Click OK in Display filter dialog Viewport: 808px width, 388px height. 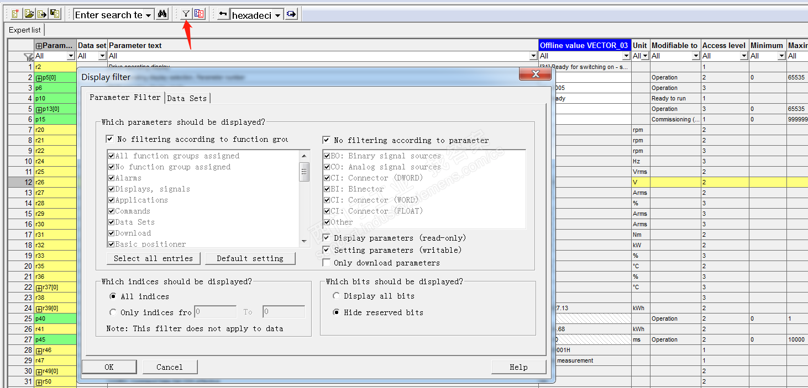coord(109,367)
